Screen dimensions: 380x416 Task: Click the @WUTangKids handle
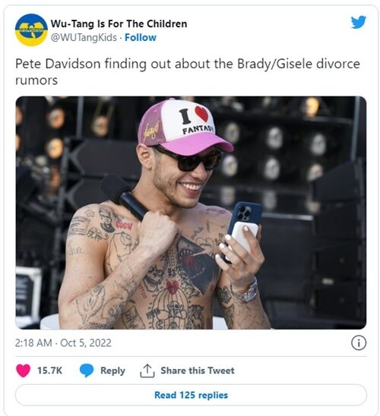pyautogui.click(x=84, y=37)
